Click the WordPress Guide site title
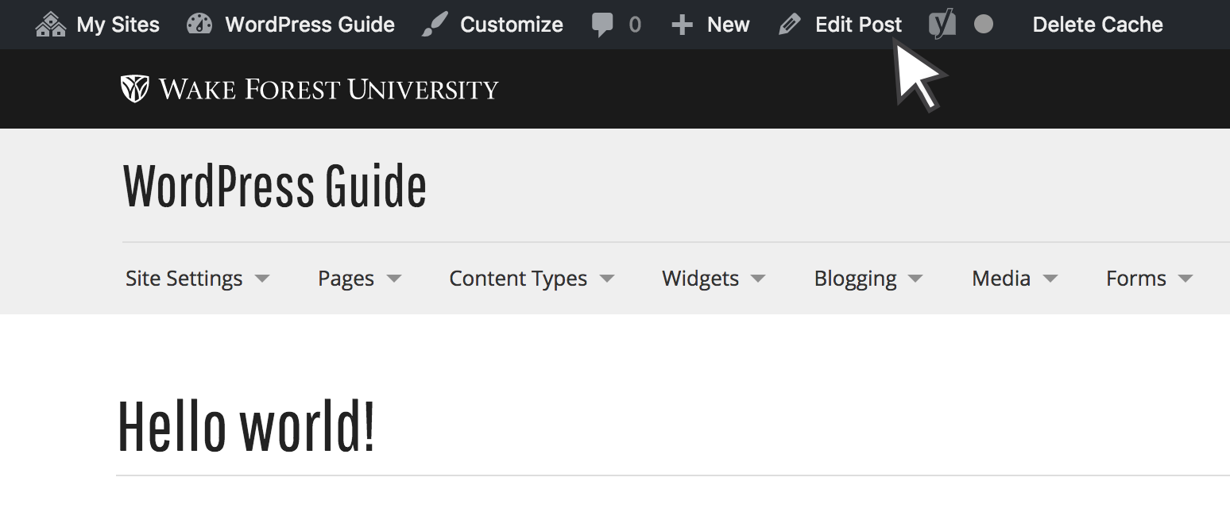The width and height of the screenshot is (1230, 508). [275, 187]
